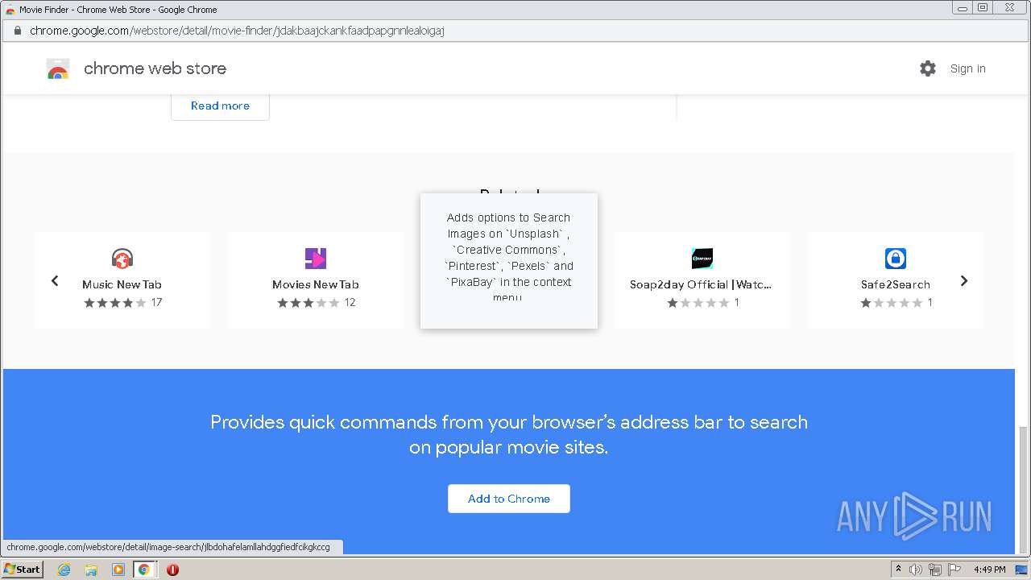Click the 4:49 PM taskbar clock
This screenshot has height=580, width=1031.
989,570
